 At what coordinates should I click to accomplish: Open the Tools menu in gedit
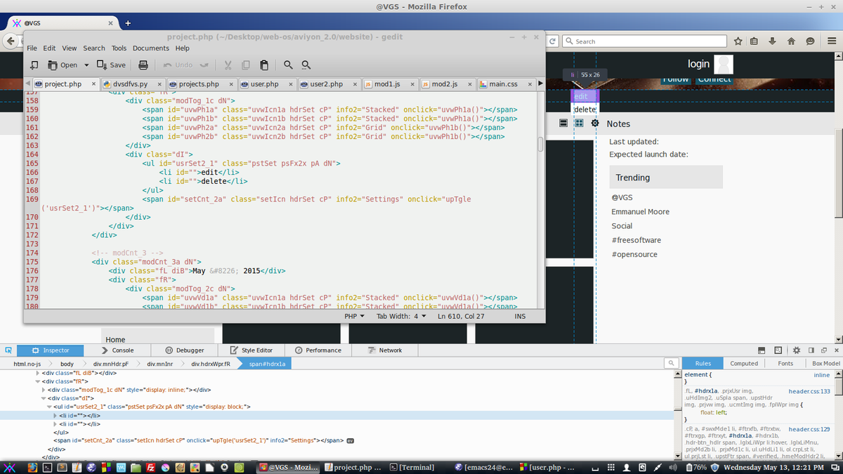point(119,48)
